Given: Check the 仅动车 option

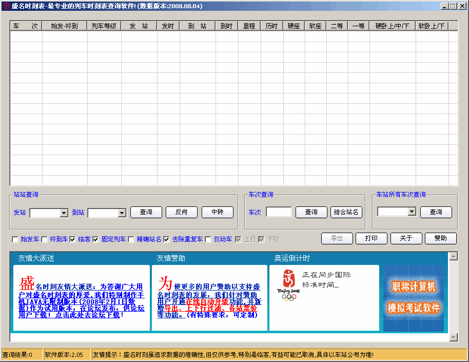Looking at the screenshot, I should click(208, 239).
